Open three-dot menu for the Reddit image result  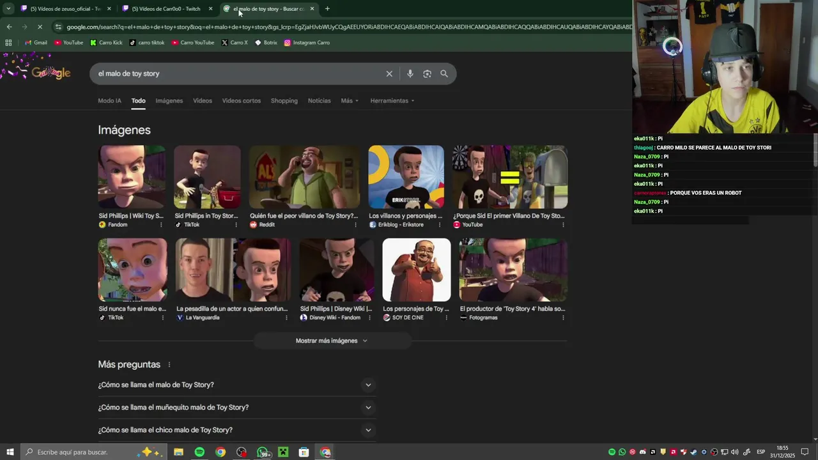[x=355, y=225]
